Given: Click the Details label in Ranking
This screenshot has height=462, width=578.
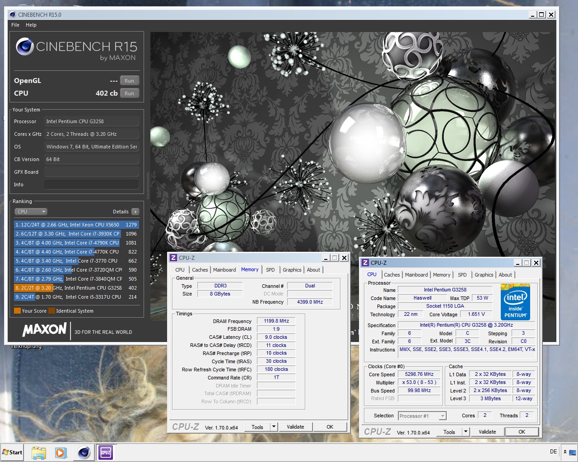Looking at the screenshot, I should click(x=121, y=212).
